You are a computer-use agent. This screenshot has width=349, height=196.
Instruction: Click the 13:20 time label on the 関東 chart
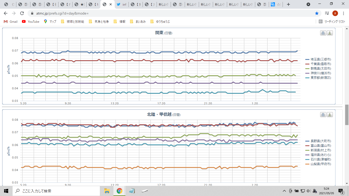[114, 103]
